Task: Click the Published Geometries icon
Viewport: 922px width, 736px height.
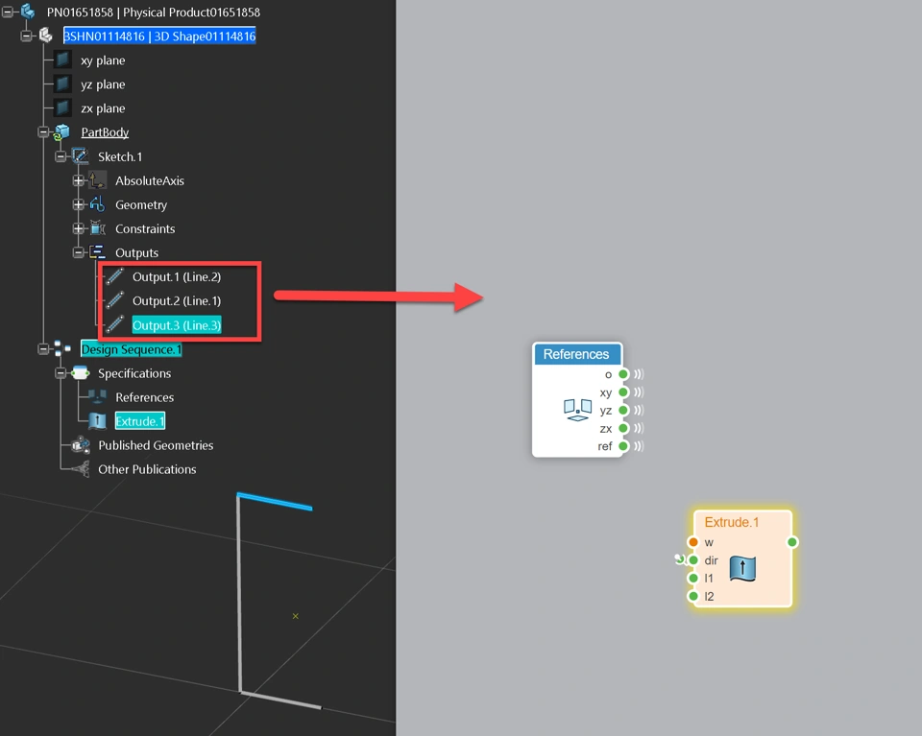Action: coord(81,445)
